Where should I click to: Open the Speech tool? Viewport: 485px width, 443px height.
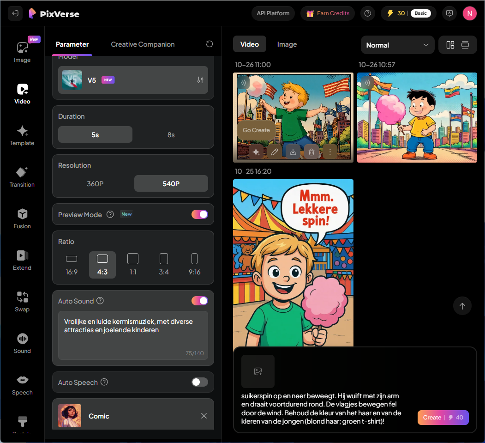(x=22, y=385)
